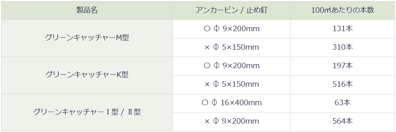Click the circle symbol in the 16×400mm row
This screenshot has width=396, height=132.
tap(205, 103)
